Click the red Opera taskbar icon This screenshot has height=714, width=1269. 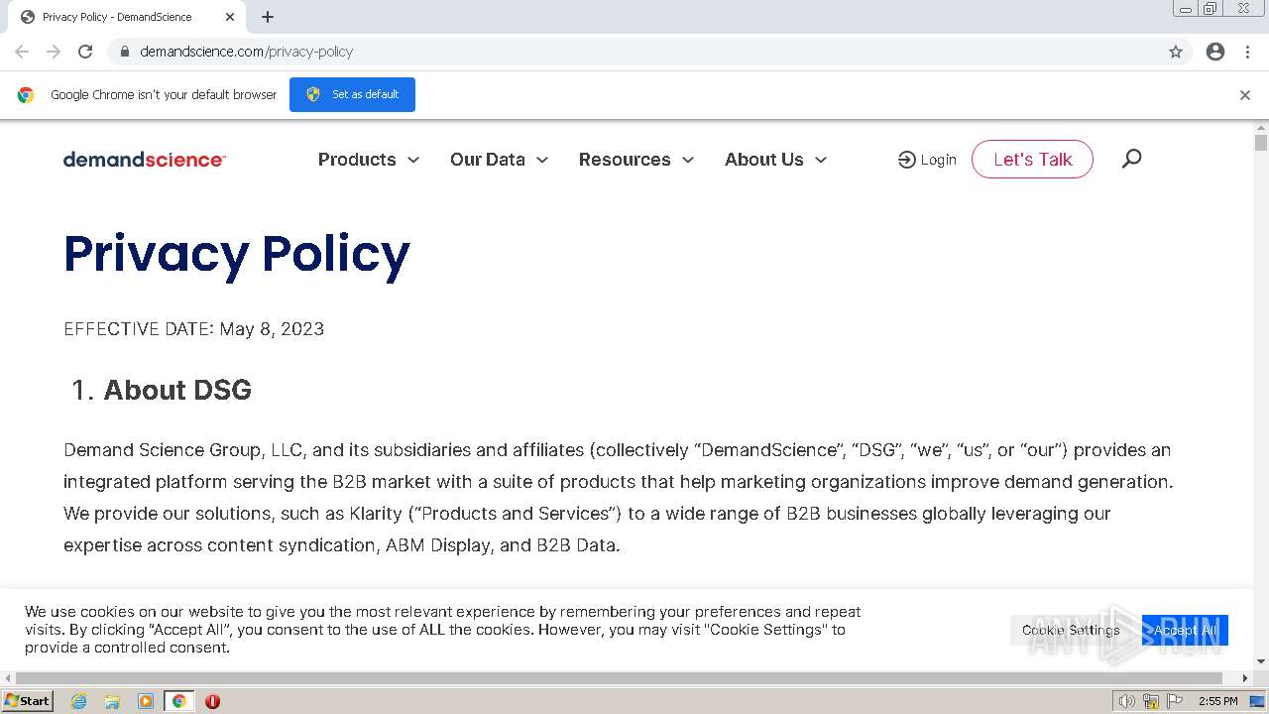[x=212, y=701]
